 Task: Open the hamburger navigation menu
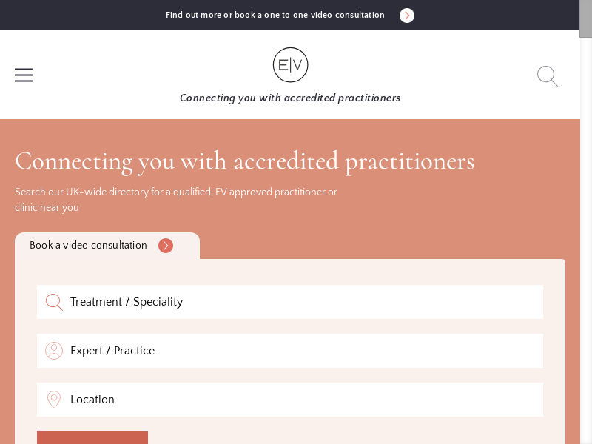(x=24, y=75)
